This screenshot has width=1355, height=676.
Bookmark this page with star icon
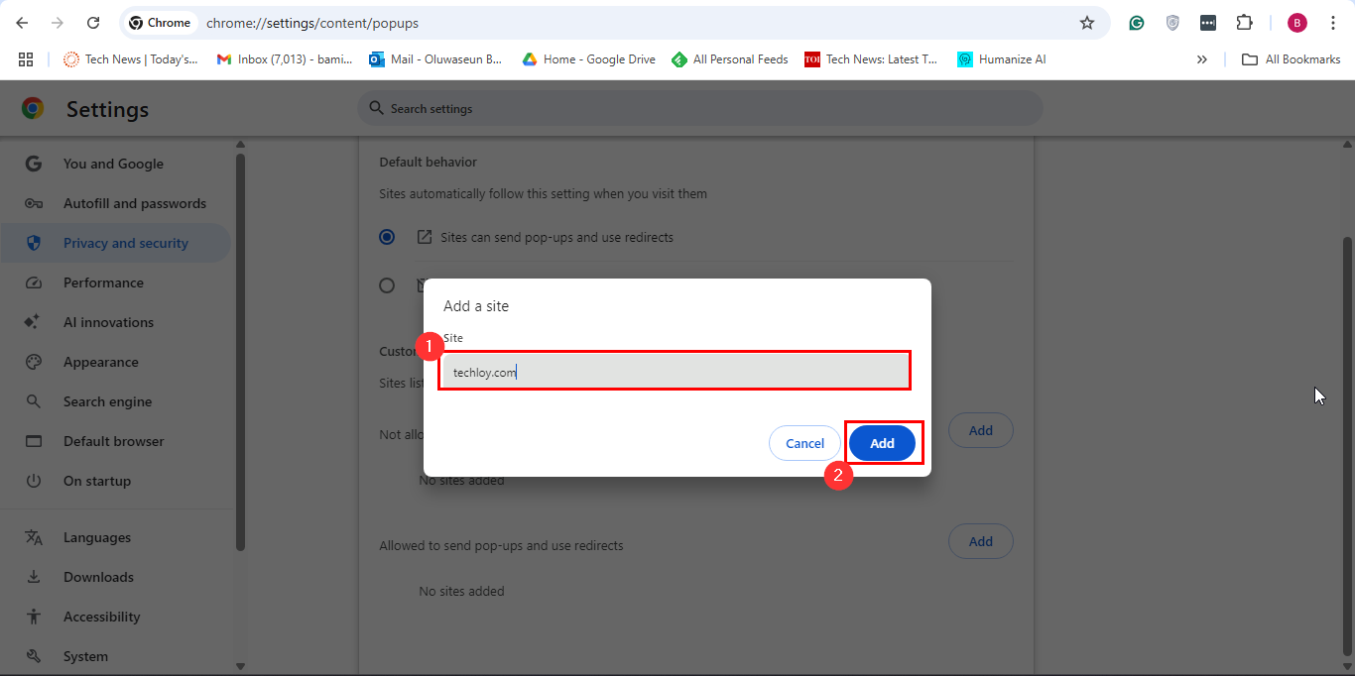pyautogui.click(x=1086, y=23)
